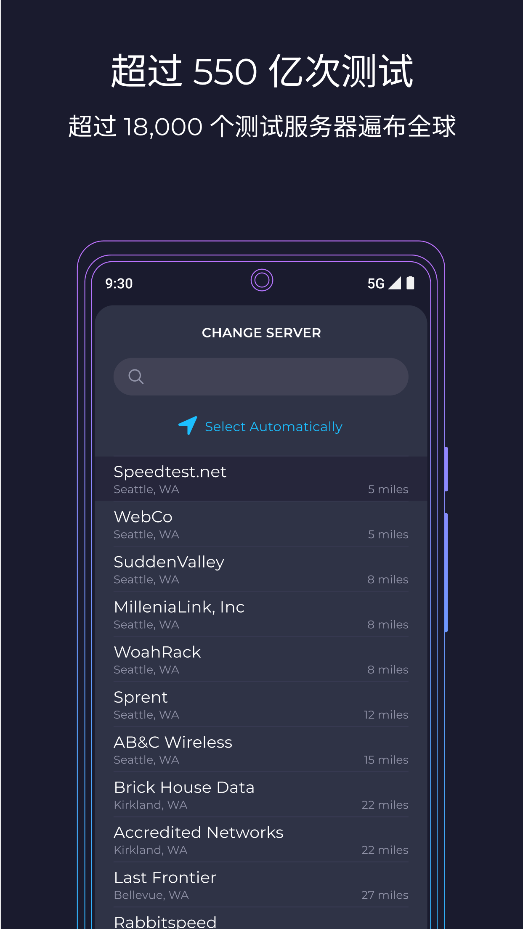Select the Speedtest.net Seattle server
Viewport: 523px width, 929px height.
(x=261, y=479)
